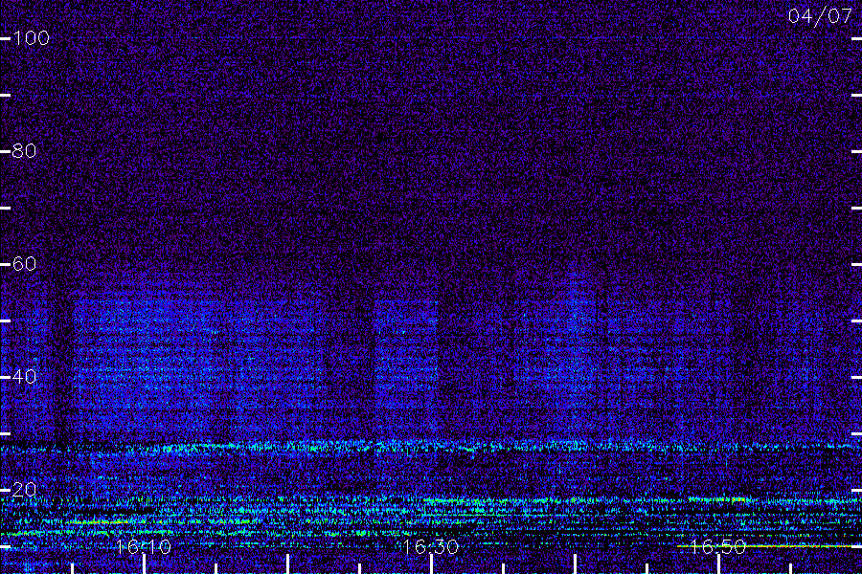862x574 pixels.
Task: Click the 20 frequency axis label
Action: [x=24, y=490]
